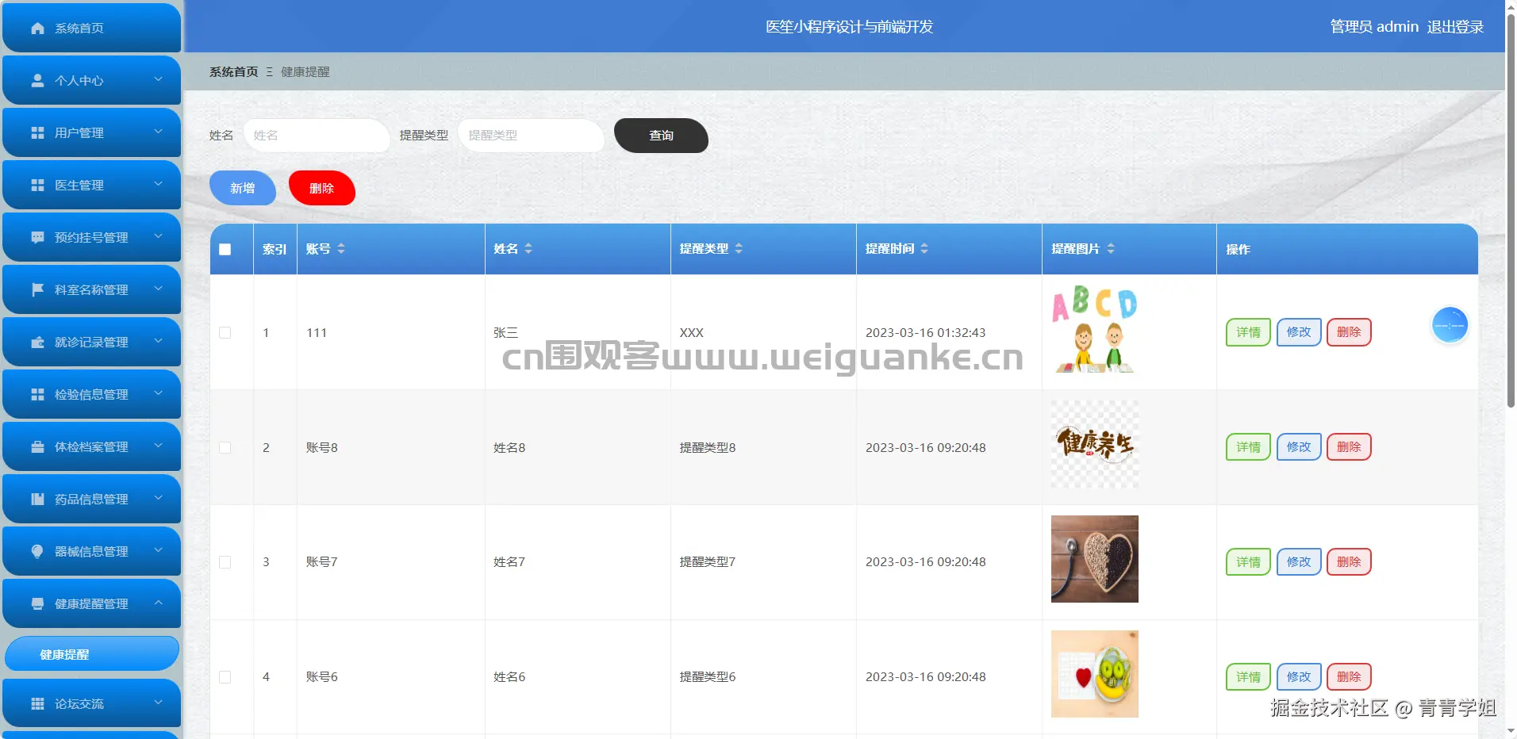
Task: Open the 论坛交流 menu
Action: point(92,703)
